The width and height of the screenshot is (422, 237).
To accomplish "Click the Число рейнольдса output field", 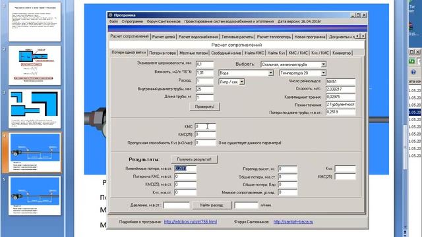I will point(340,82).
